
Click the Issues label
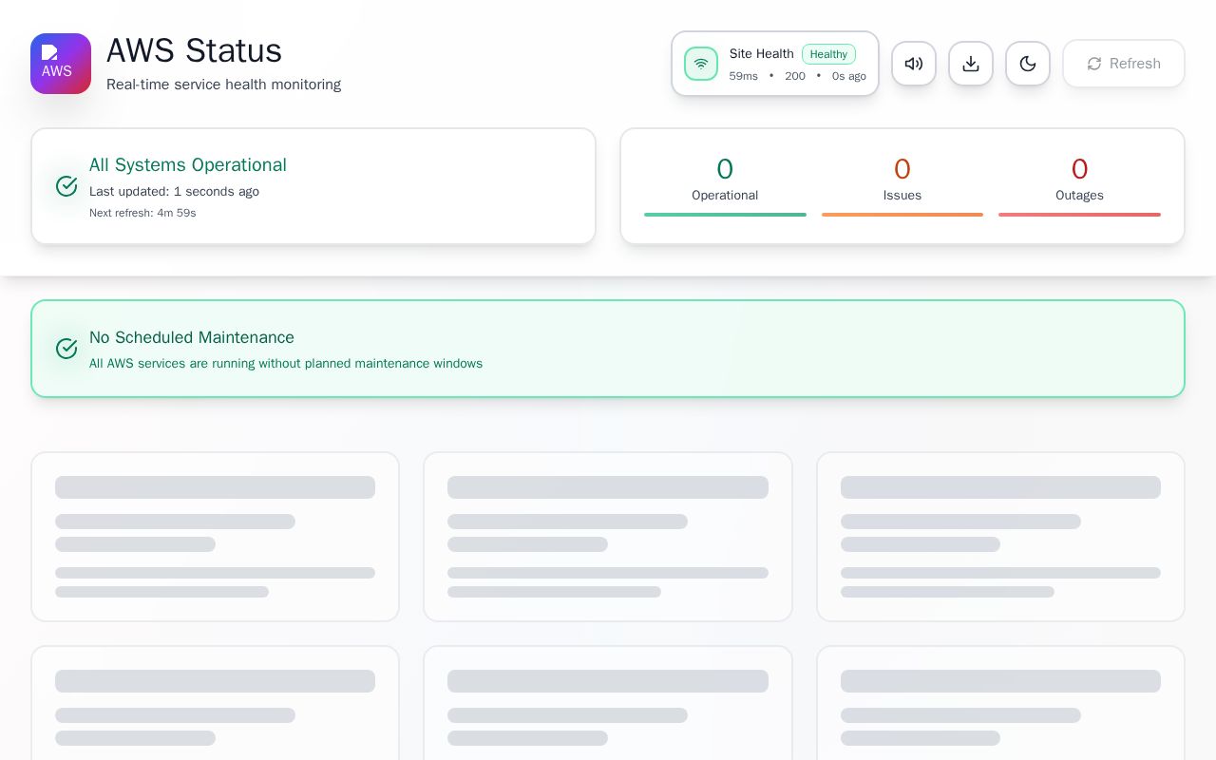point(902,196)
